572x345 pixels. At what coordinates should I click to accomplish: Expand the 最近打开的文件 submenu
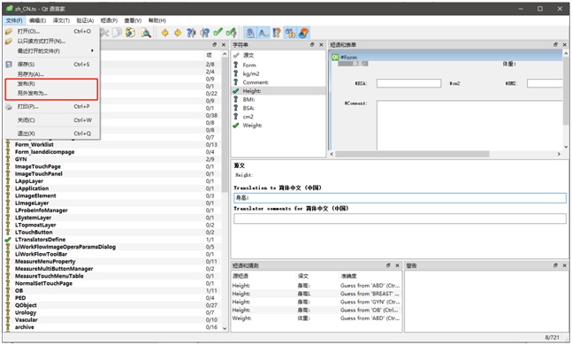(x=51, y=50)
